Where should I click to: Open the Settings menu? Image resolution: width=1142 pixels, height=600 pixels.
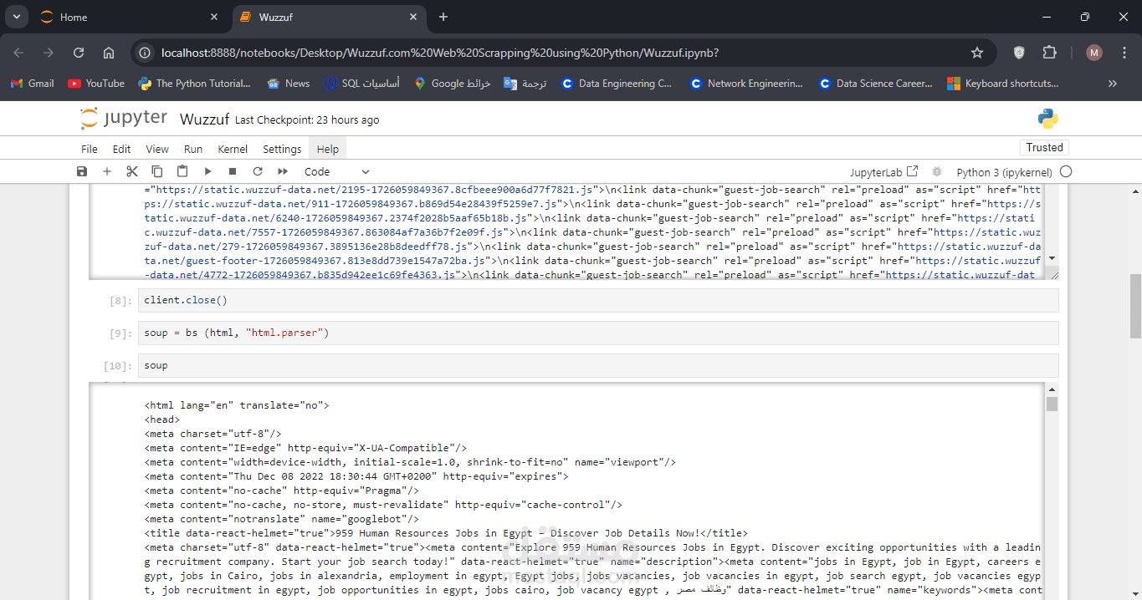(282, 149)
